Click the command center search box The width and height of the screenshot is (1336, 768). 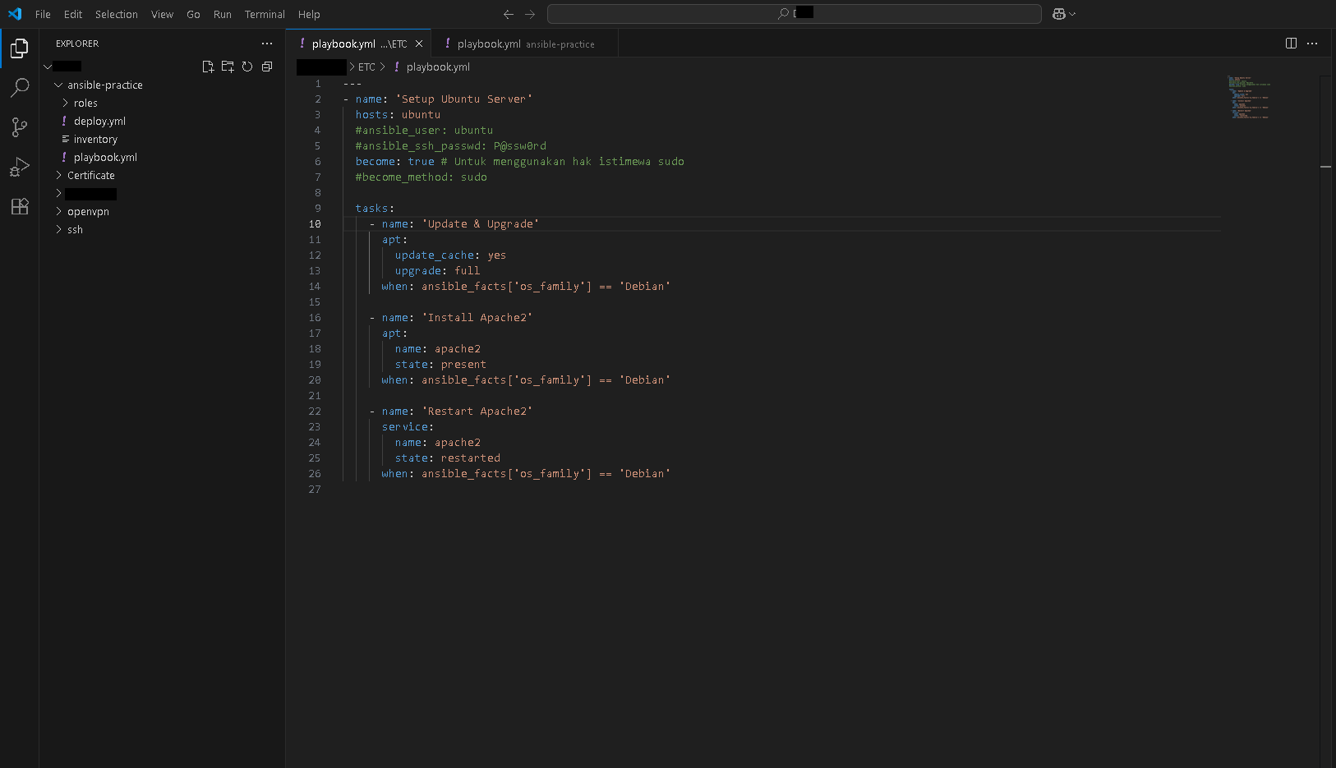[x=794, y=14]
